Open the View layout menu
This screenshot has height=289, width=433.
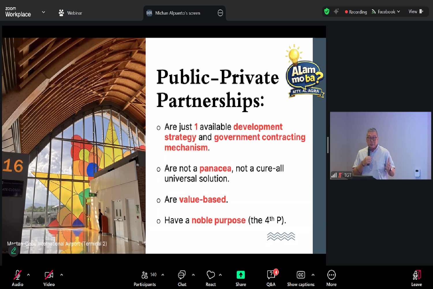click(x=416, y=12)
